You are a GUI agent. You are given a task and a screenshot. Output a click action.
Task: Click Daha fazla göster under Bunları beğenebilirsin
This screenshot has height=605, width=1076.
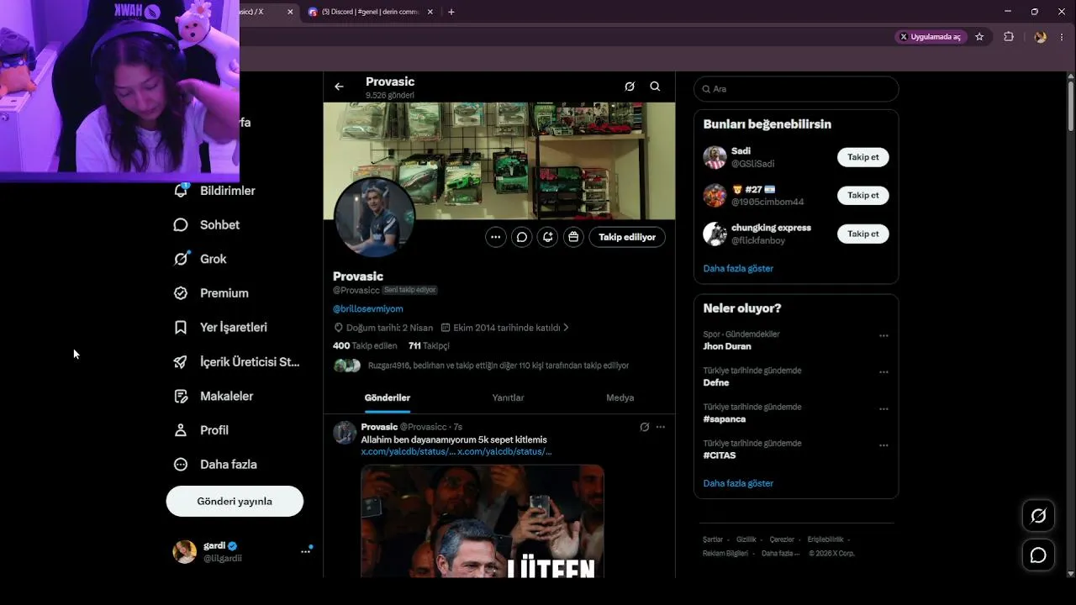(738, 268)
